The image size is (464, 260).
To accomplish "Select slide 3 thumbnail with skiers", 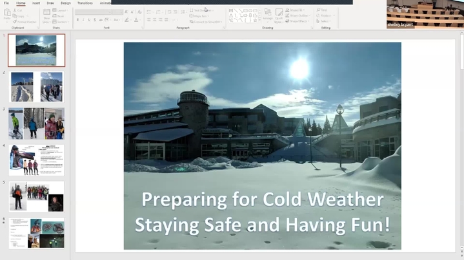I will tap(36, 123).
